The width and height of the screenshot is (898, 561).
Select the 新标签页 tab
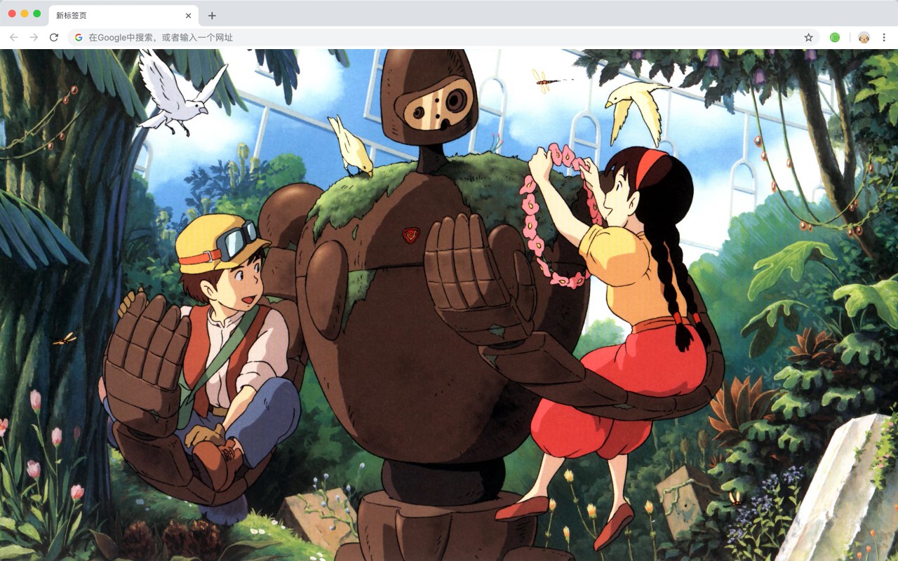pyautogui.click(x=123, y=15)
